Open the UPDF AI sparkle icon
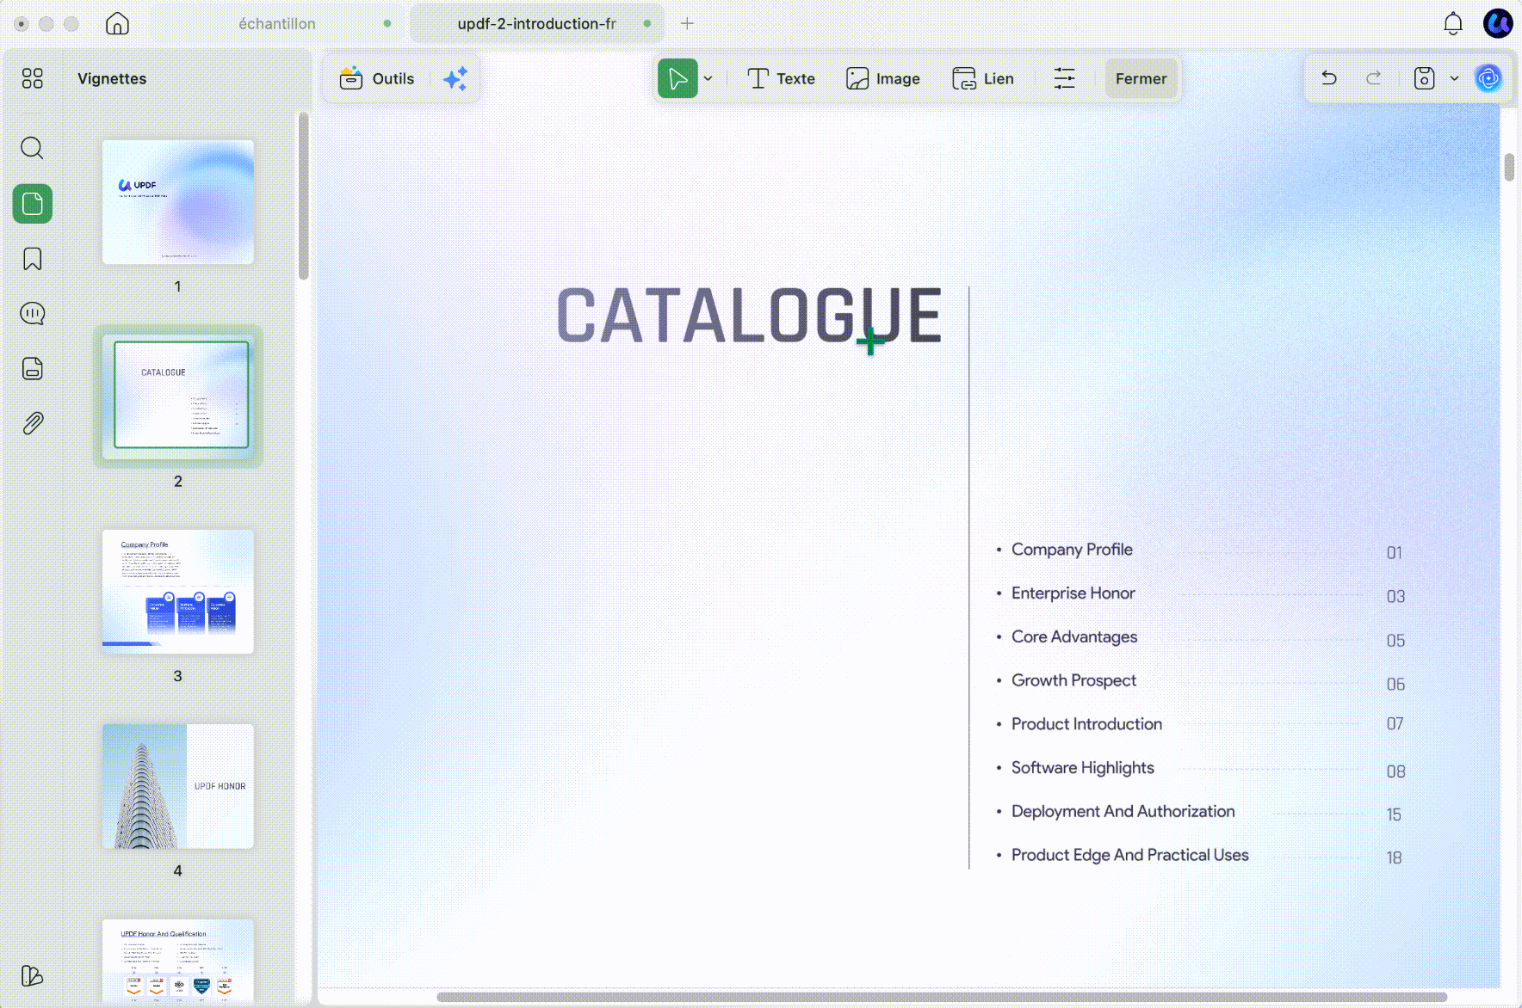The image size is (1522, 1008). tap(455, 78)
